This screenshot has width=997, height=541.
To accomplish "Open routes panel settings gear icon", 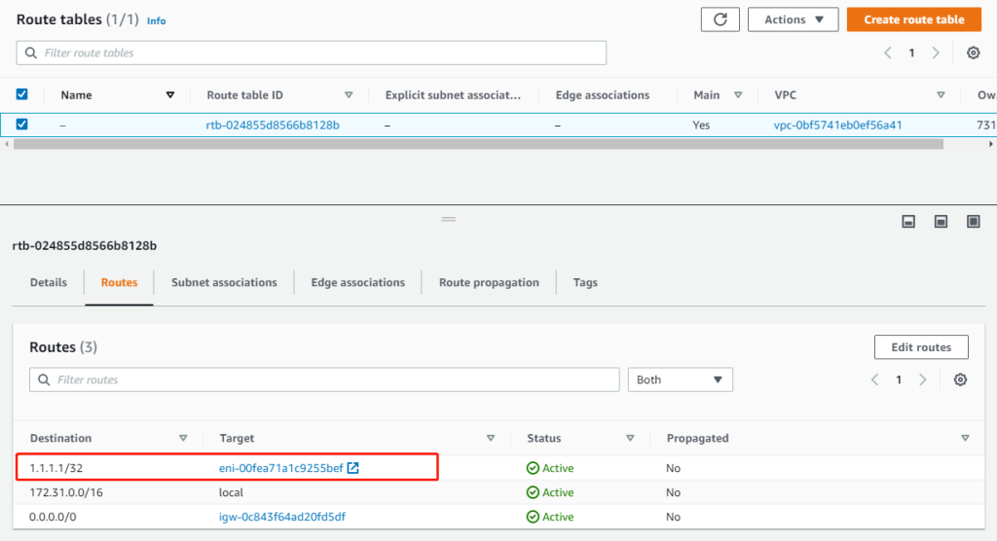I will [x=960, y=379].
